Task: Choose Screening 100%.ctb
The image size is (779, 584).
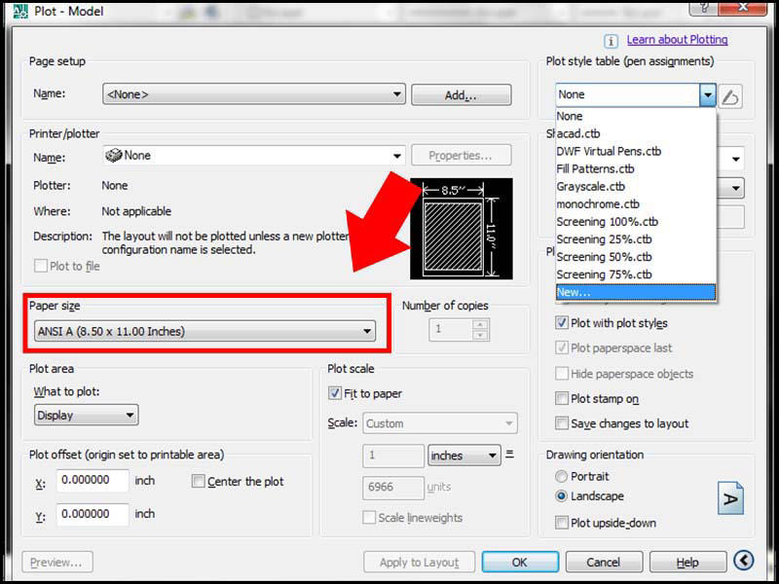Action: pos(636,222)
